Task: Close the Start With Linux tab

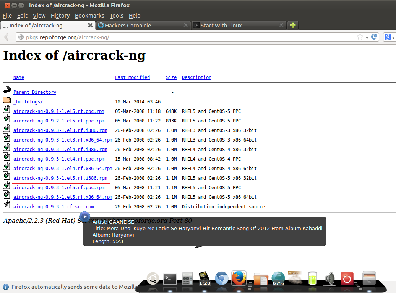Action: pos(281,25)
